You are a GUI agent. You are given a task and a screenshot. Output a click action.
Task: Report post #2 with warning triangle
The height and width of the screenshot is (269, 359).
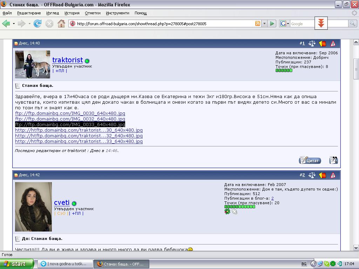(333, 175)
